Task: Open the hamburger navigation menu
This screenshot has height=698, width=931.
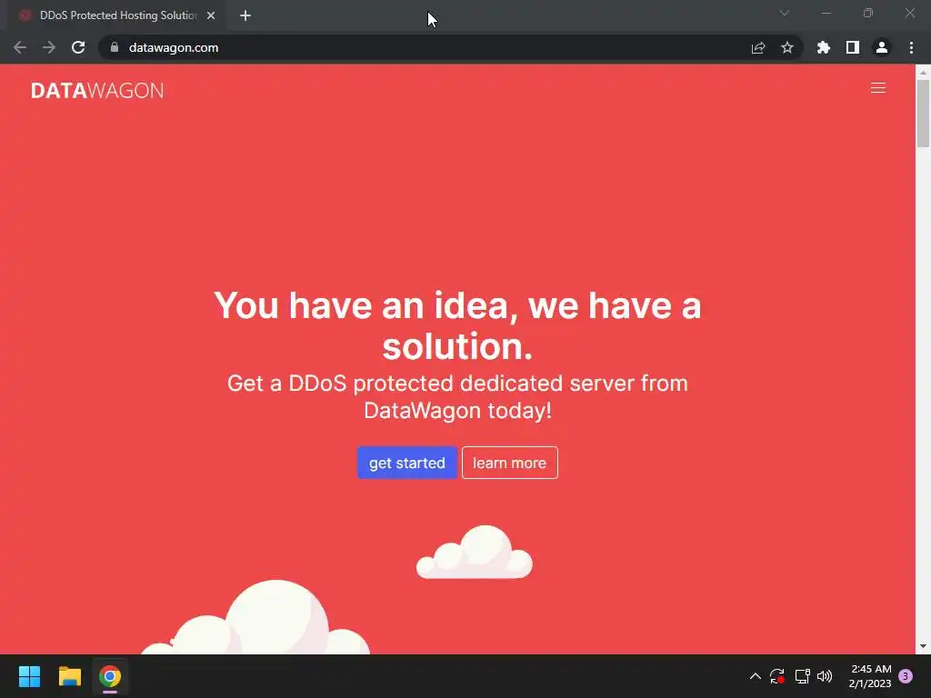Action: [877, 88]
